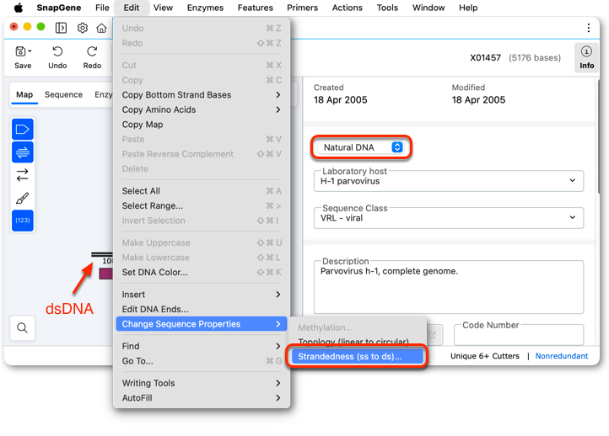The height and width of the screenshot is (436, 609).
Task: Click in the Code Number input field
Action: 519,335
